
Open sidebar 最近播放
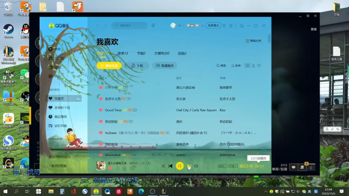coord(58,117)
